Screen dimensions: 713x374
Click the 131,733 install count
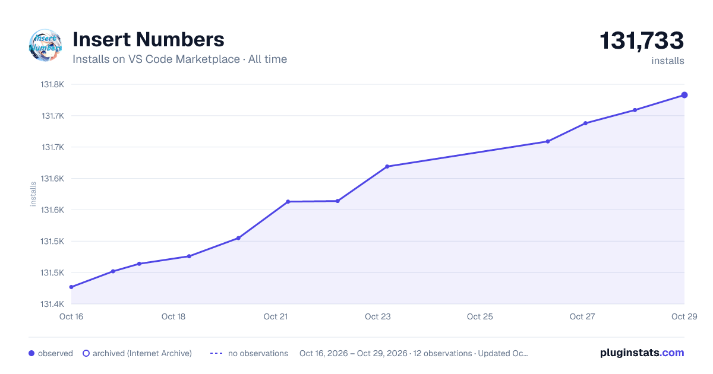pos(642,41)
